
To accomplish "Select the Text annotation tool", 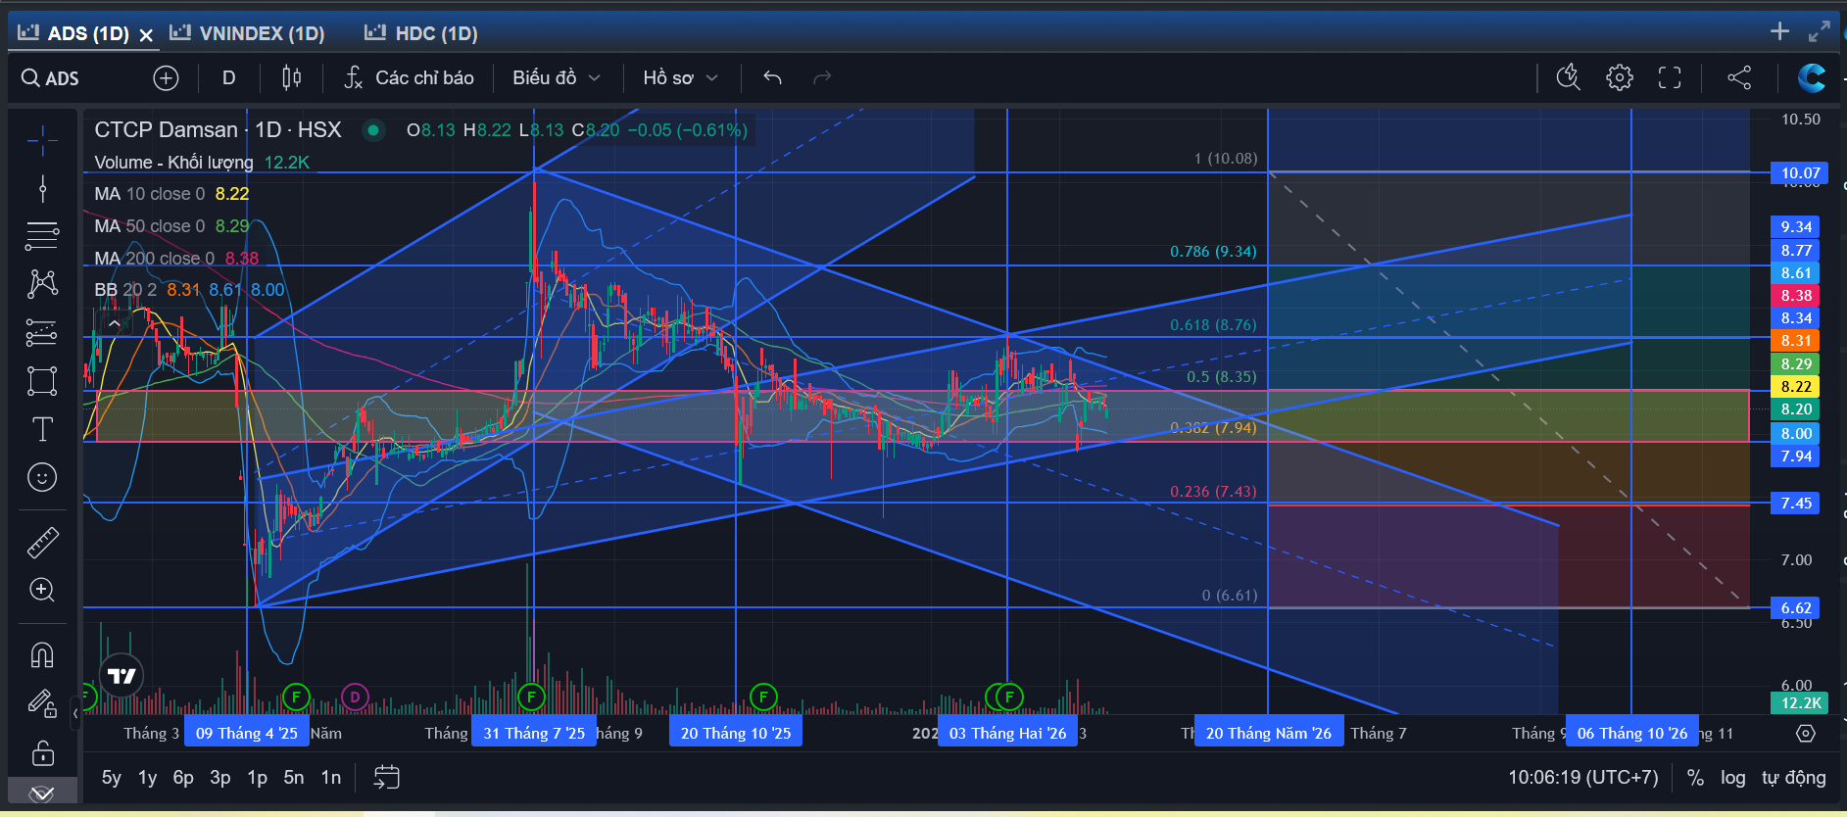I will [x=42, y=429].
